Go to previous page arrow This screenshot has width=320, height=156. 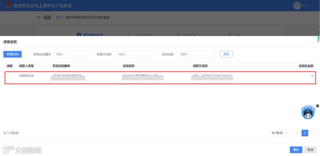297,133
